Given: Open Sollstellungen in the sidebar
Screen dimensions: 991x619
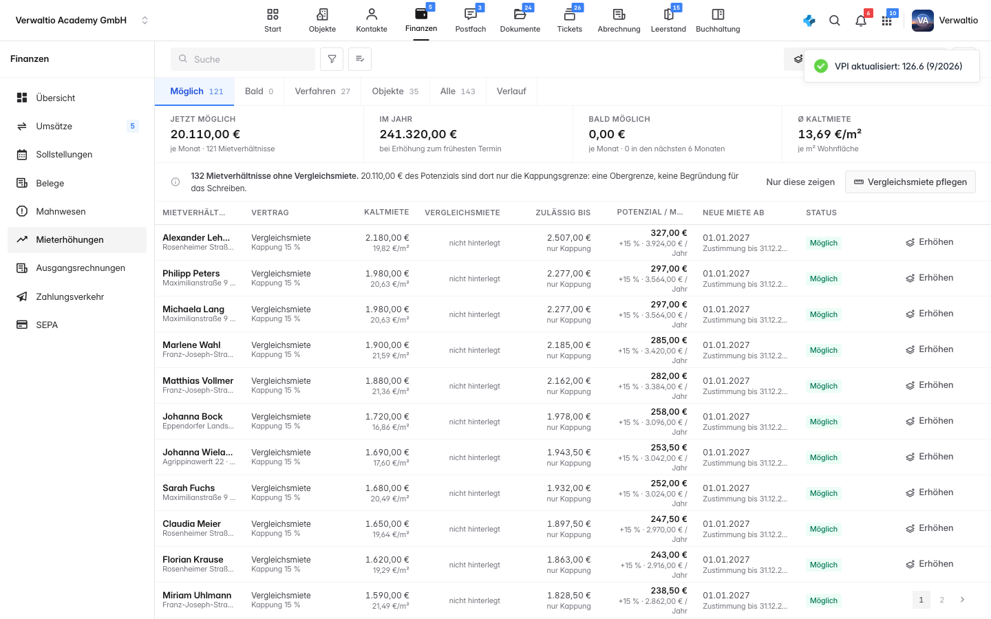Looking at the screenshot, I should click(x=77, y=155).
